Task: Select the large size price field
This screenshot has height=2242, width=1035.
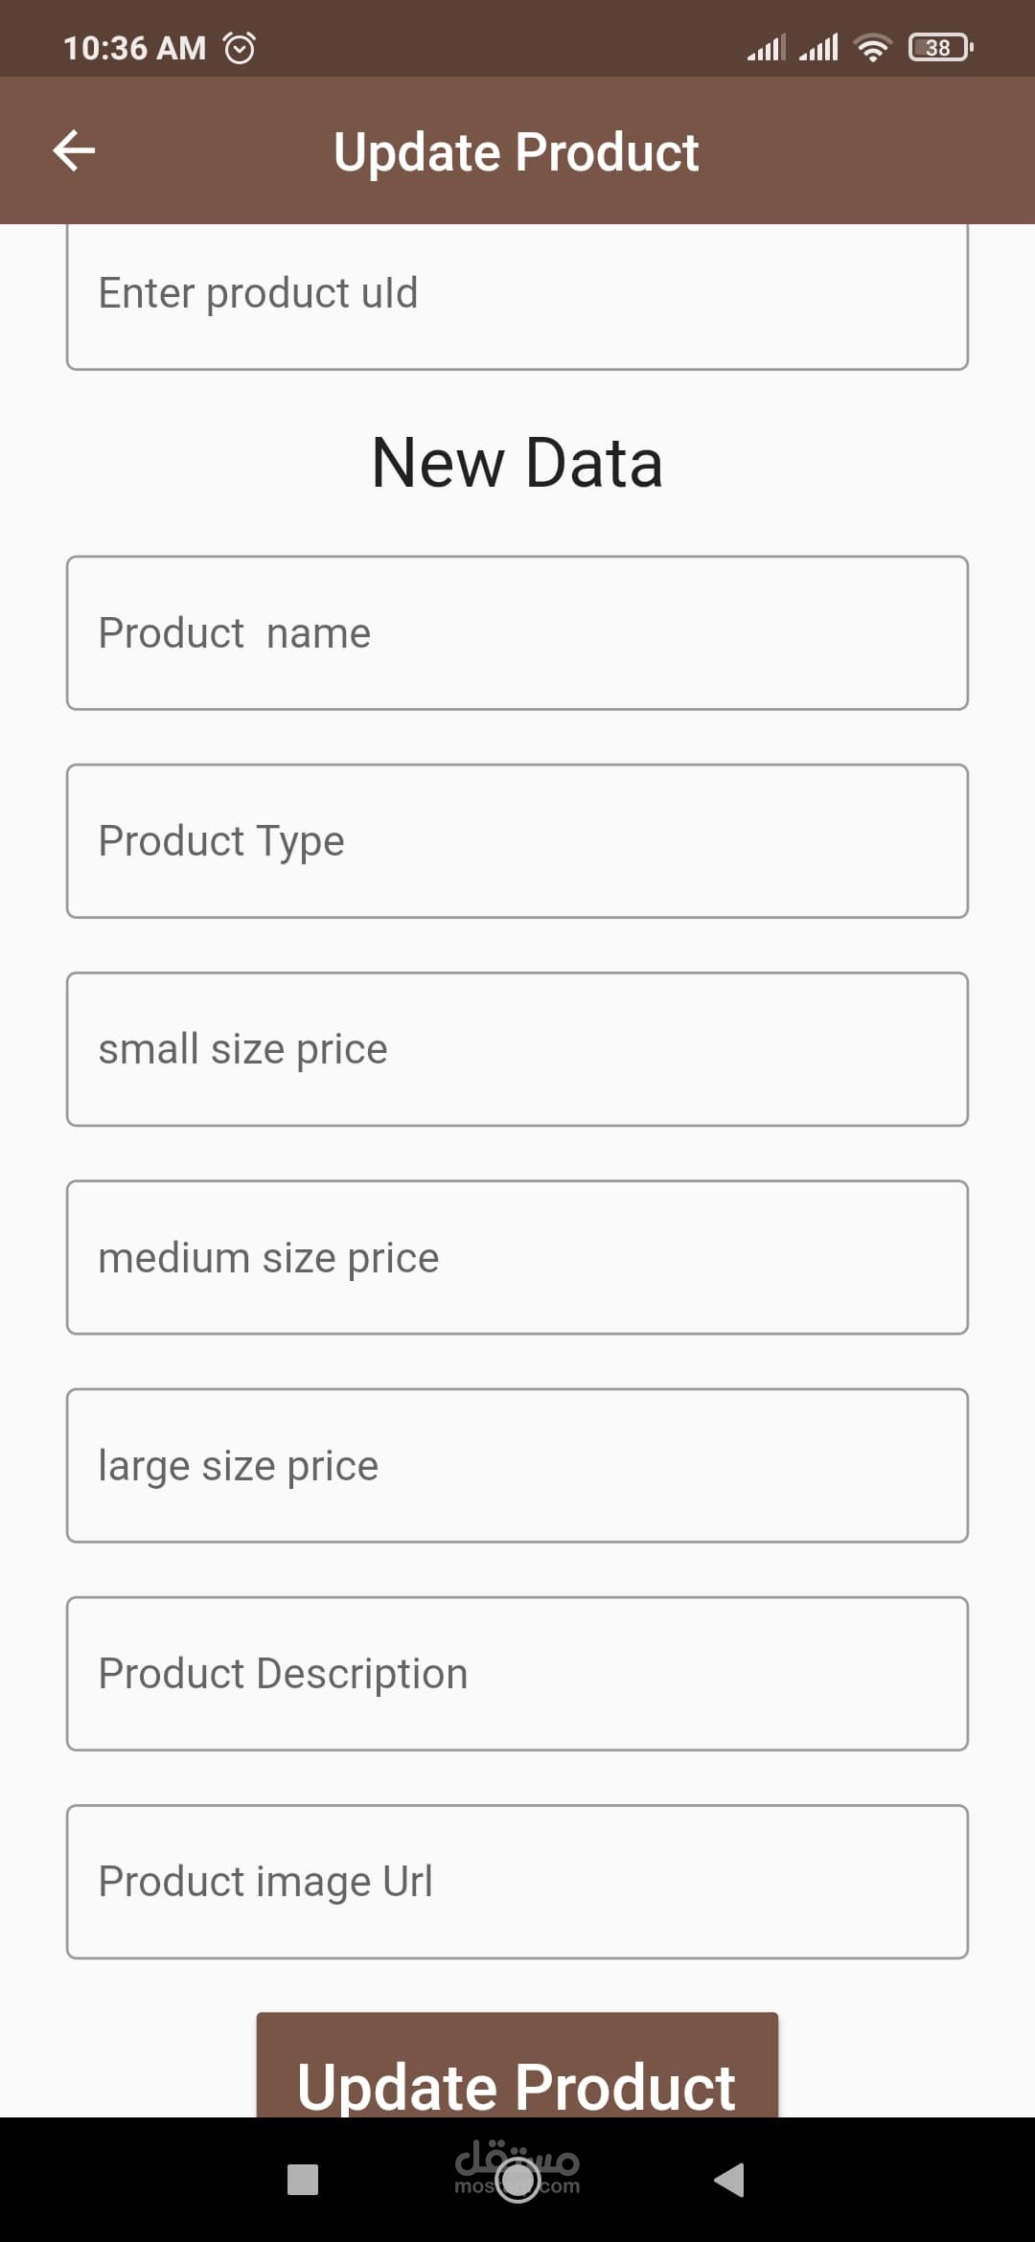Action: [517, 1466]
